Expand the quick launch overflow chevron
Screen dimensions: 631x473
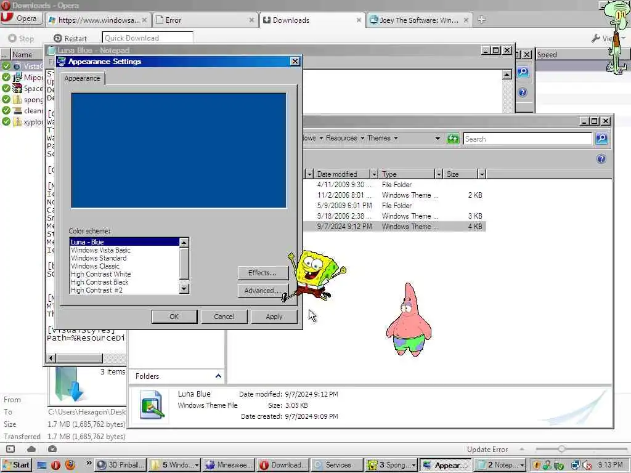[x=89, y=463]
